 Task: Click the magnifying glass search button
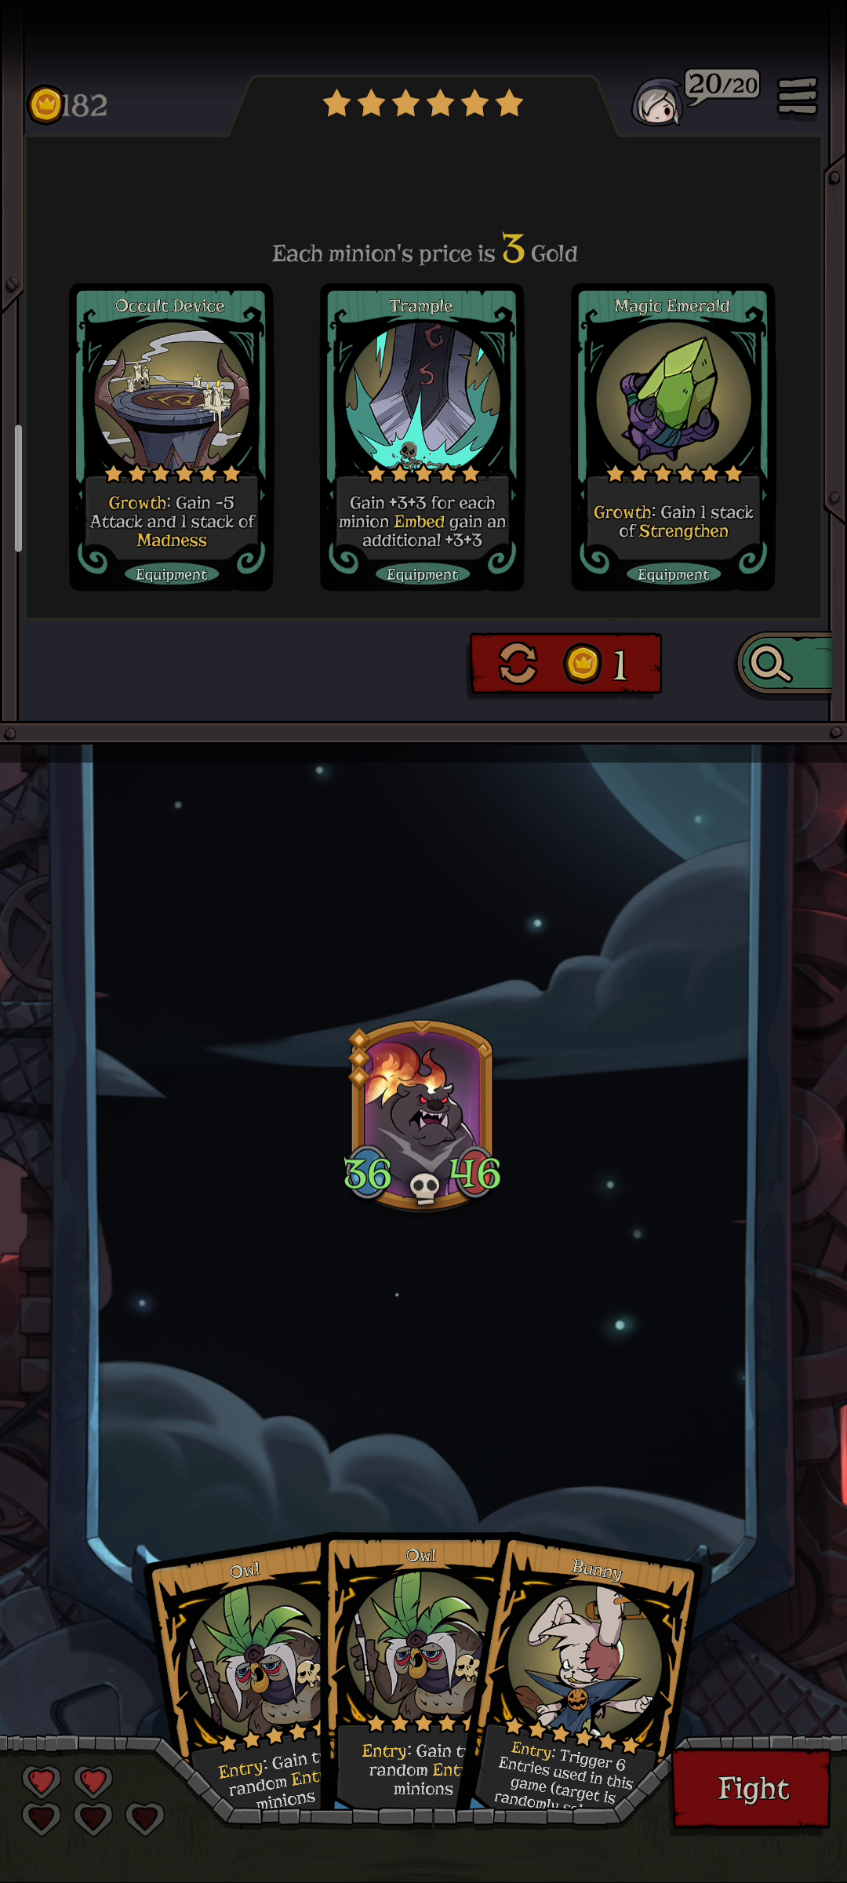784,664
